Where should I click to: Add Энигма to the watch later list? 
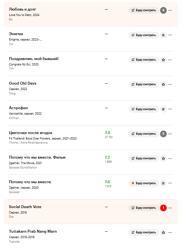pyautogui.click(x=144, y=35)
